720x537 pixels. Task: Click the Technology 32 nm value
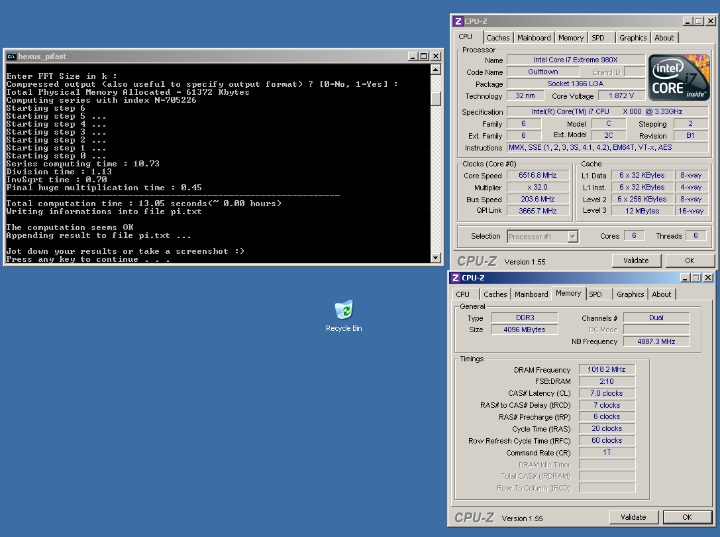click(x=525, y=95)
